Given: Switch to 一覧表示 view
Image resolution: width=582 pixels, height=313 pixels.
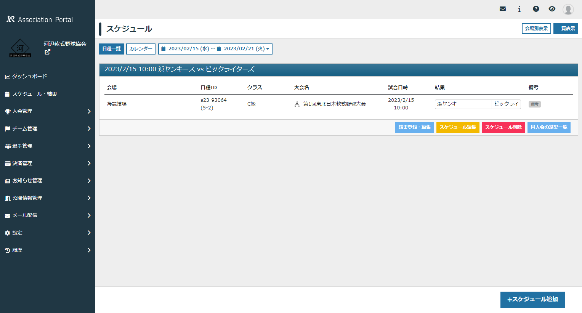Looking at the screenshot, I should point(566,29).
